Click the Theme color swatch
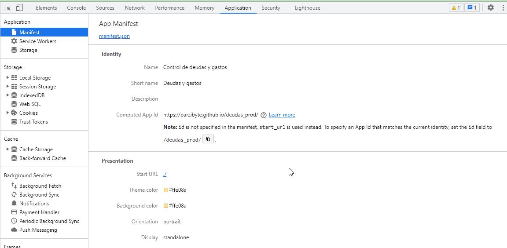The width and height of the screenshot is (507, 248). (x=166, y=190)
